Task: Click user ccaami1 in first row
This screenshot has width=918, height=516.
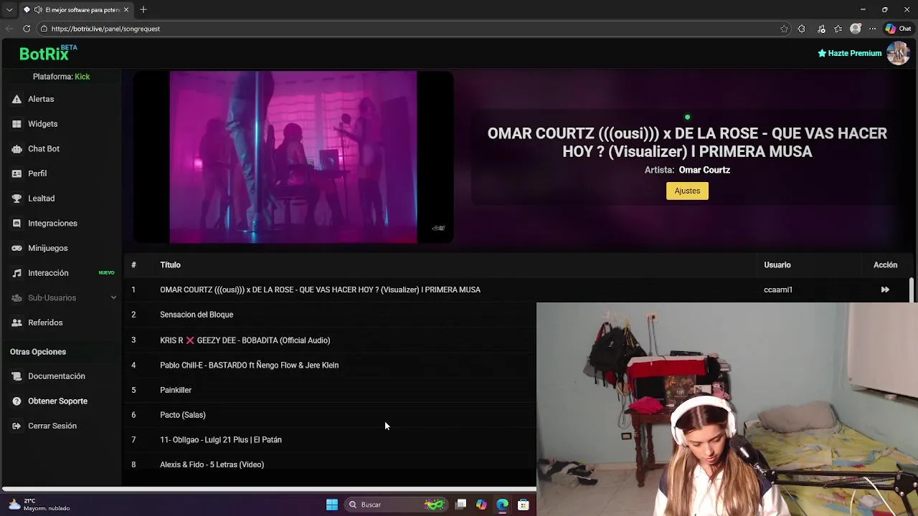Action: coord(778,290)
